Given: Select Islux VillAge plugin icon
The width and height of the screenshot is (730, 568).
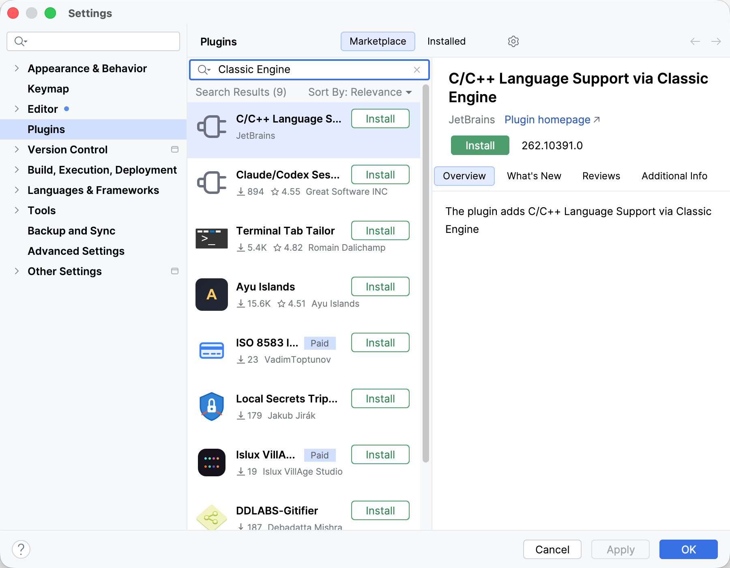Looking at the screenshot, I should pyautogui.click(x=211, y=463).
